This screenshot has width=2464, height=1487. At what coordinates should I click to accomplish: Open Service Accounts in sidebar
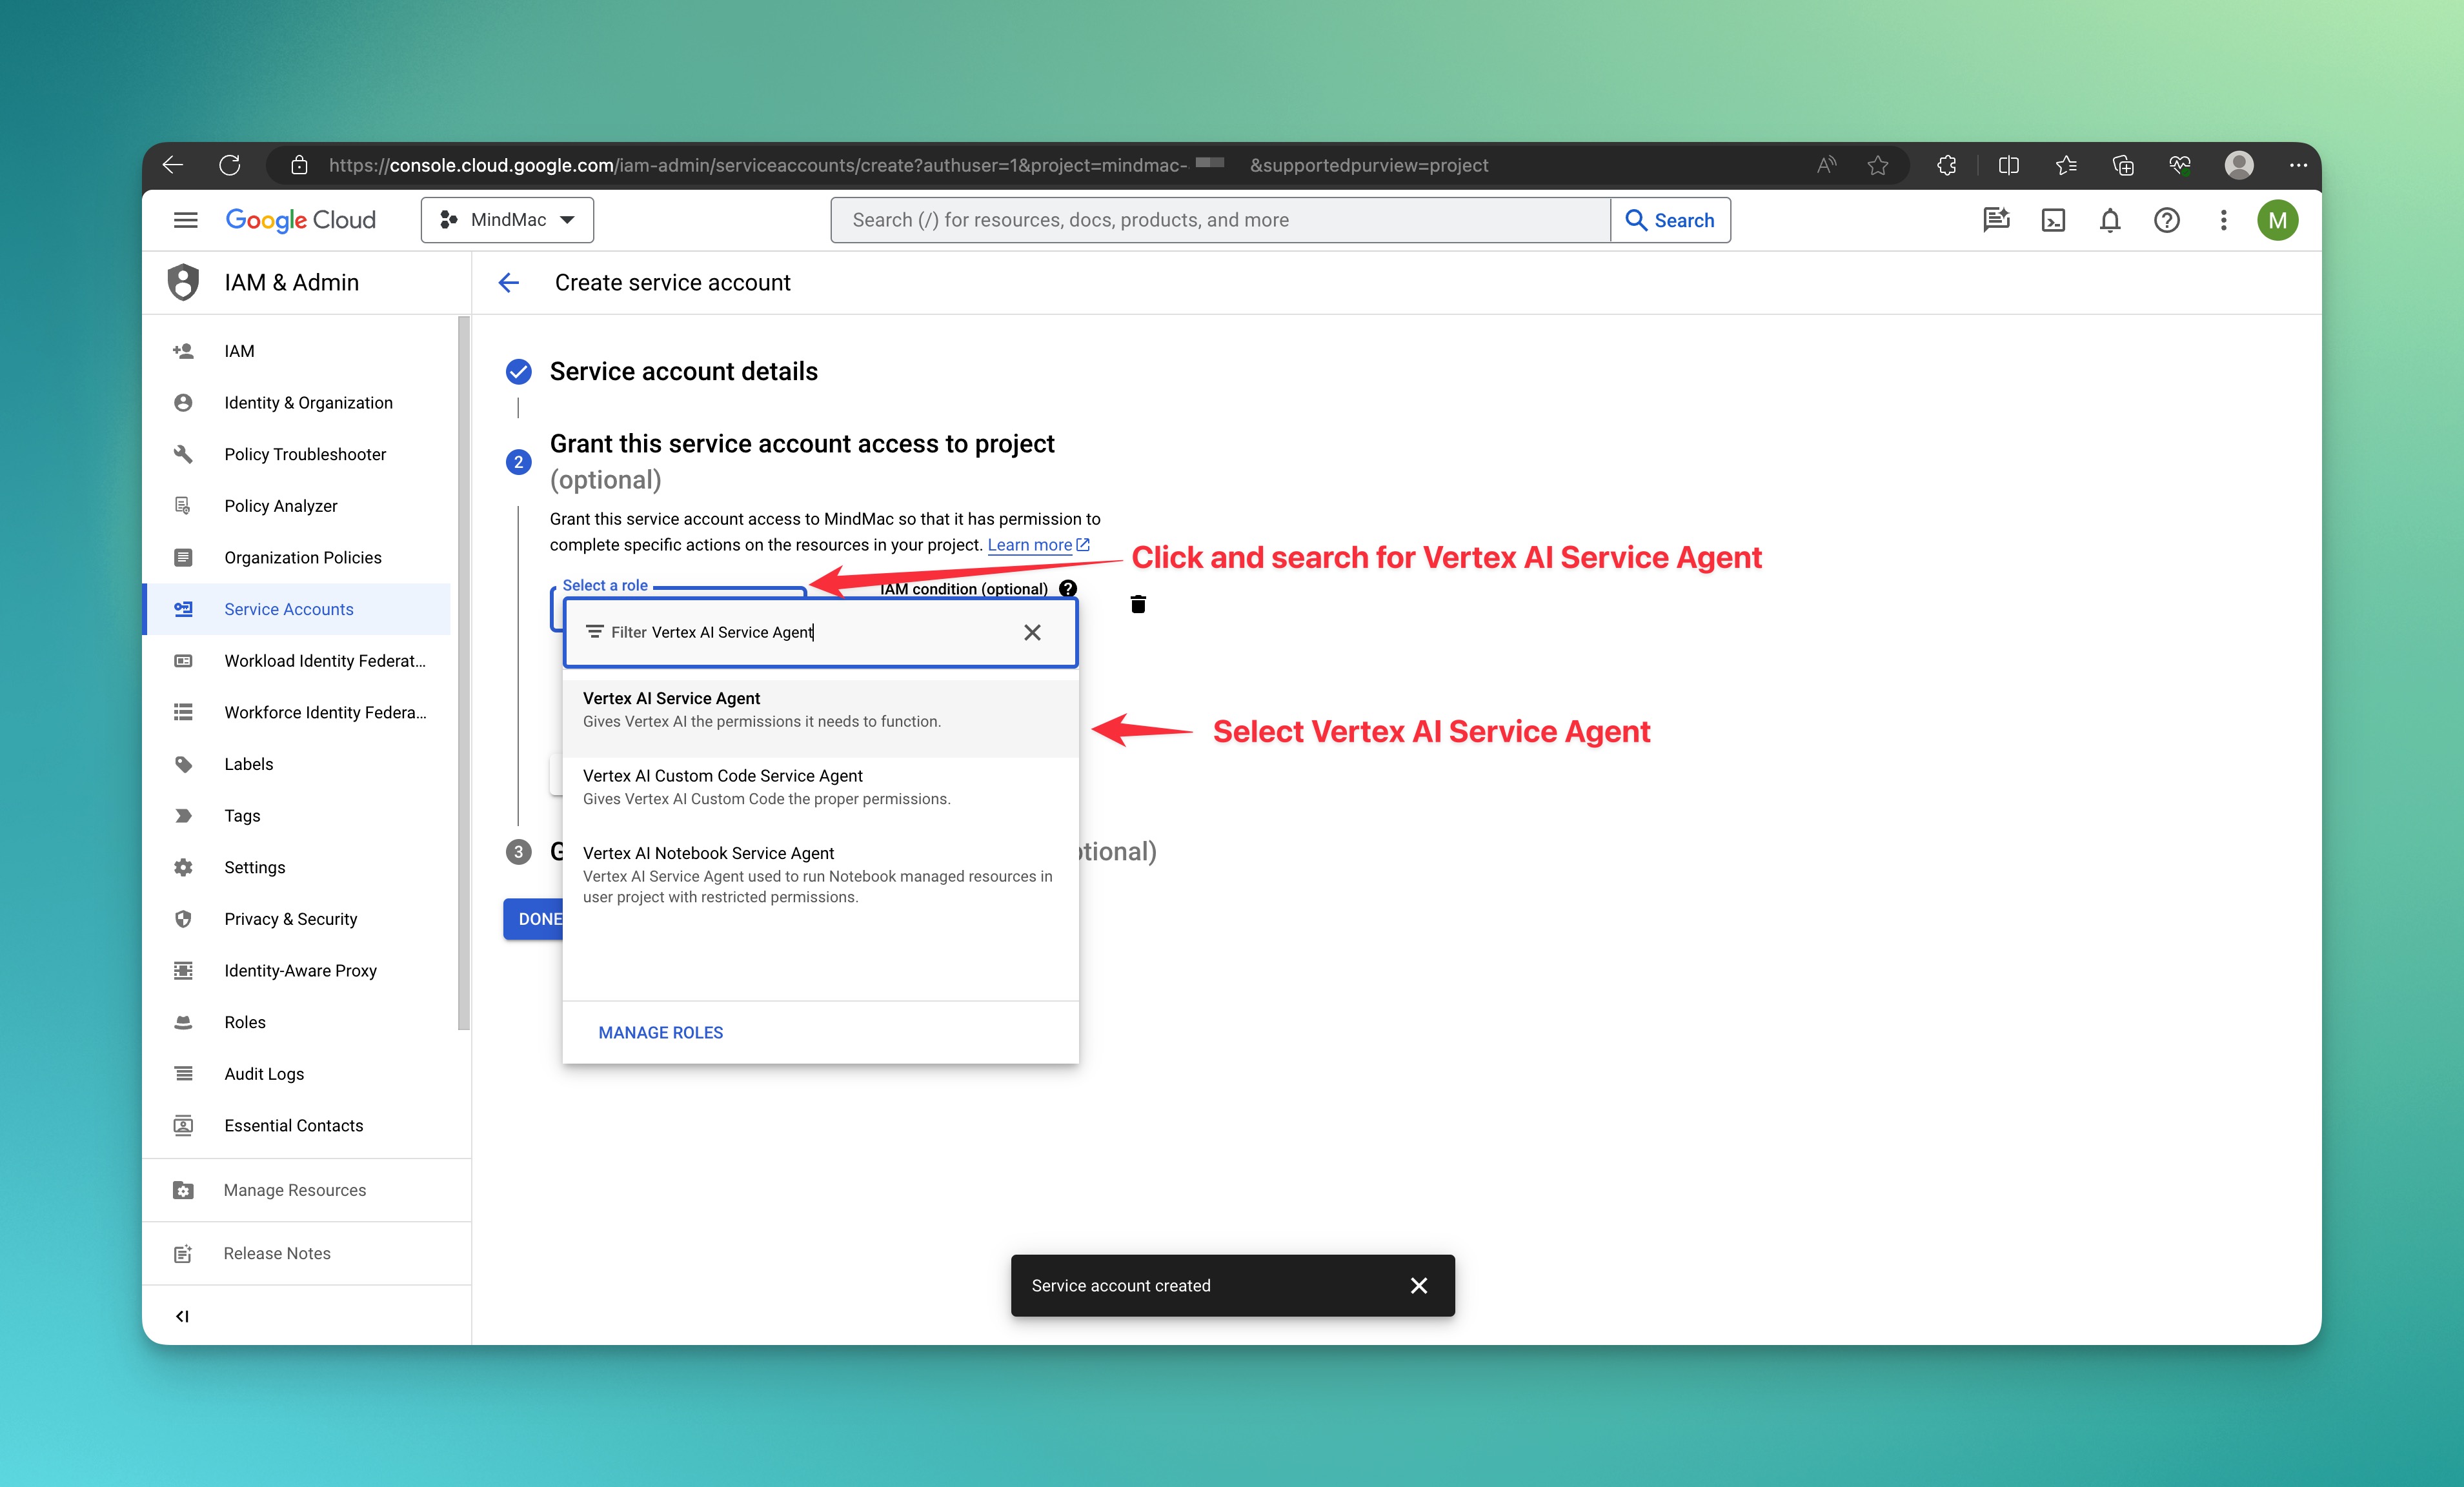(288, 609)
